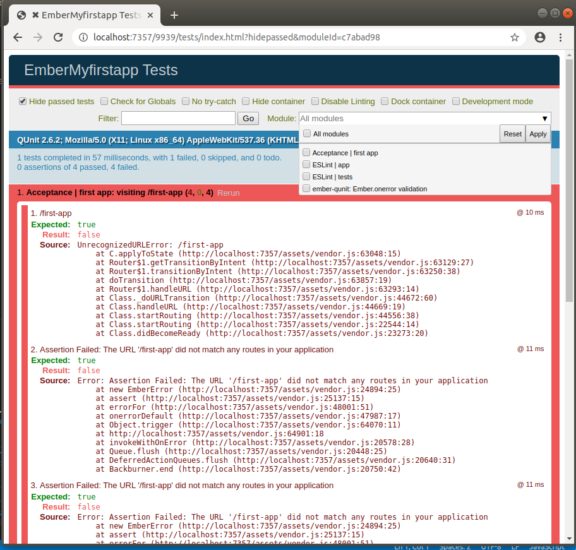This screenshot has height=550, width=576.
Task: Click the page vertical scrollbar thumb
Action: pos(569,180)
